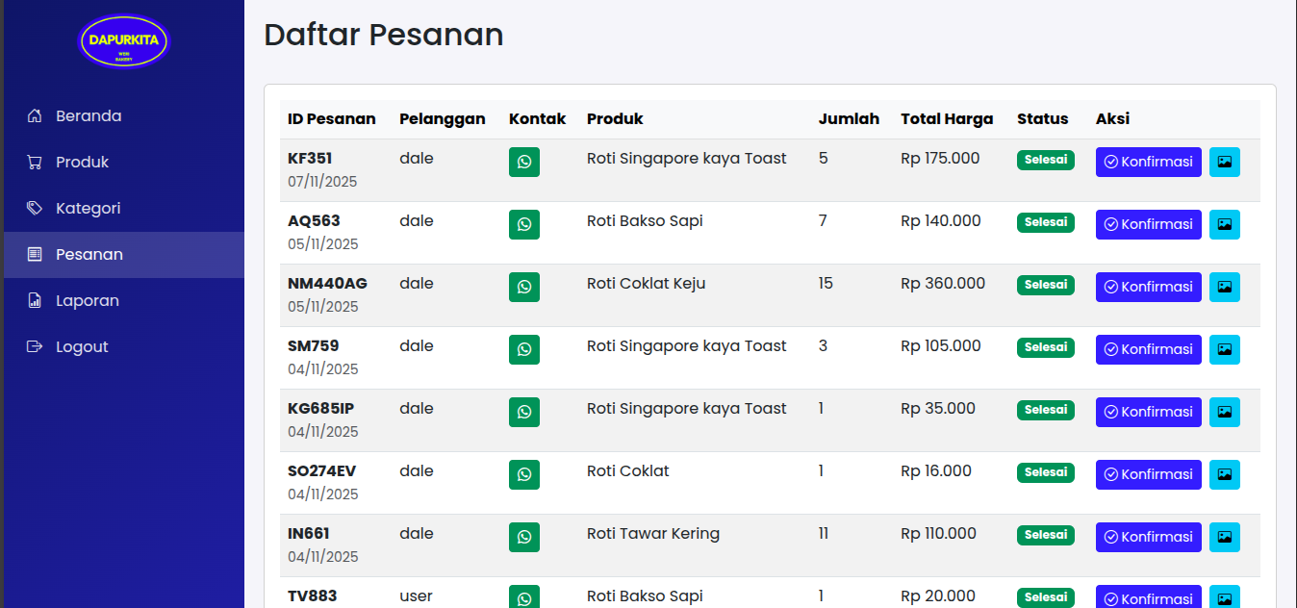View payment image for order KF351

click(x=1225, y=162)
